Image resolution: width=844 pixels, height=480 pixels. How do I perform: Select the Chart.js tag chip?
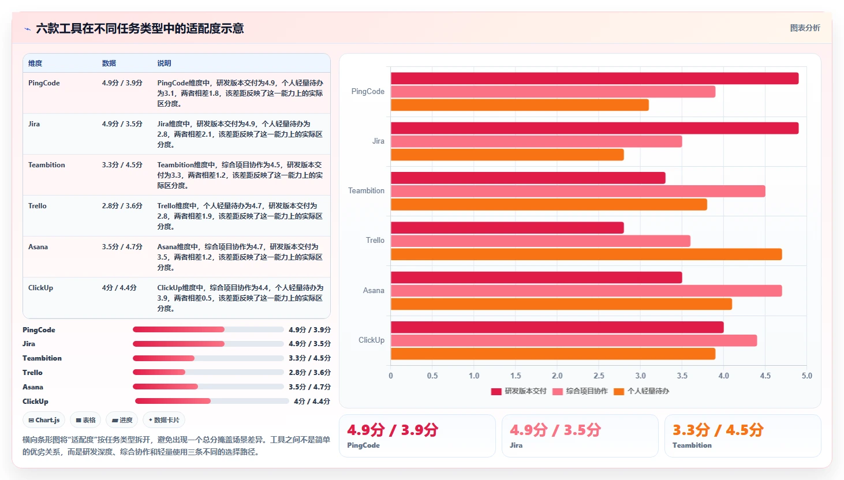[x=44, y=420]
